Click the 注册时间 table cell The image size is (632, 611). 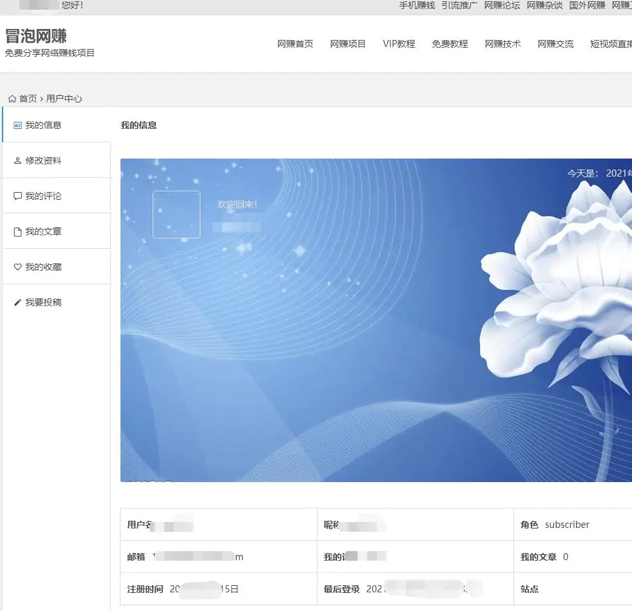click(218, 589)
